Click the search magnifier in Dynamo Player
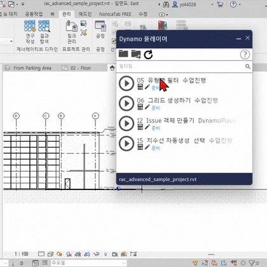The height and width of the screenshot is (267, 267). tap(248, 67)
